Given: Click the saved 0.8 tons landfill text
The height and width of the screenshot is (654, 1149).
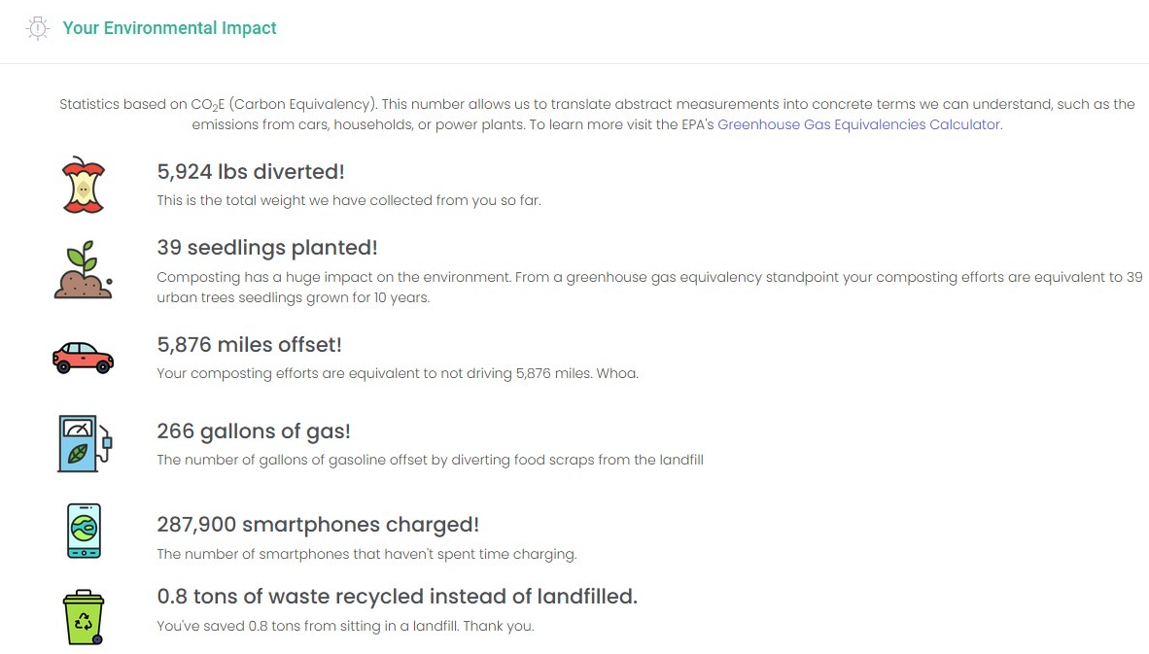Looking at the screenshot, I should click(x=345, y=626).
